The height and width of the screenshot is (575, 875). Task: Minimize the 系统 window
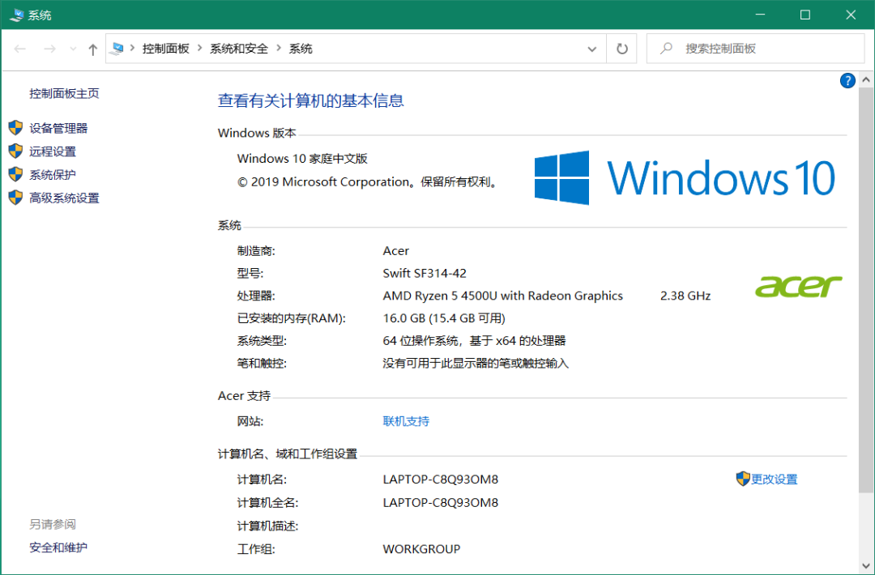[759, 15]
